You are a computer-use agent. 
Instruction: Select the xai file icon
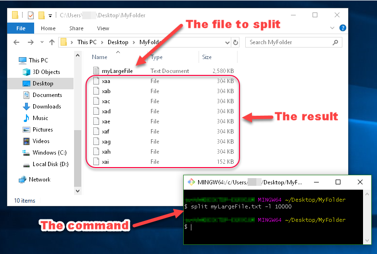(96, 161)
